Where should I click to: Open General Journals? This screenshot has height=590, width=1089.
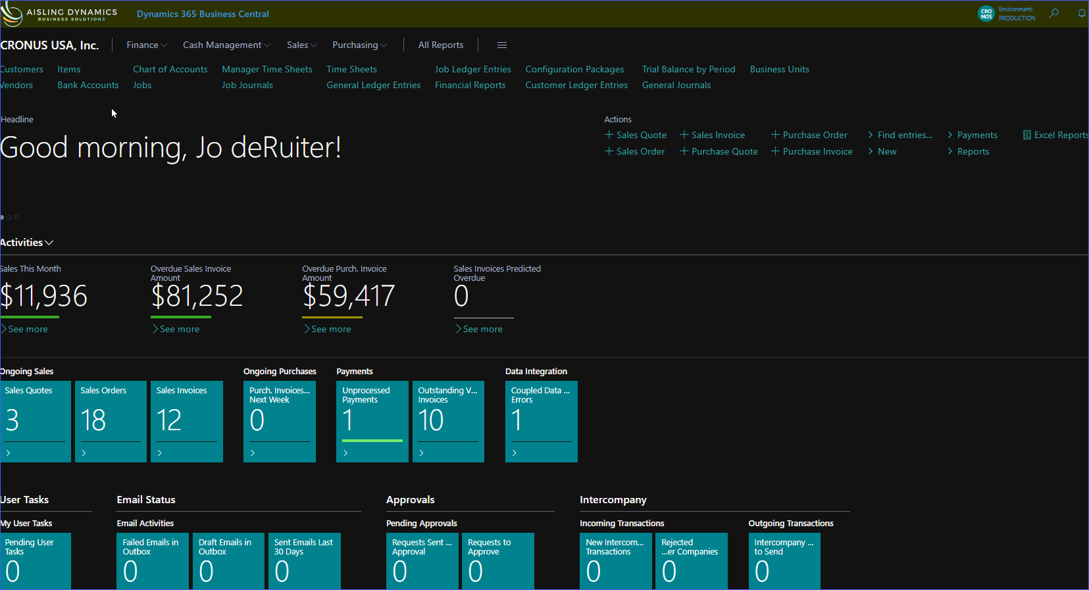pyautogui.click(x=676, y=85)
